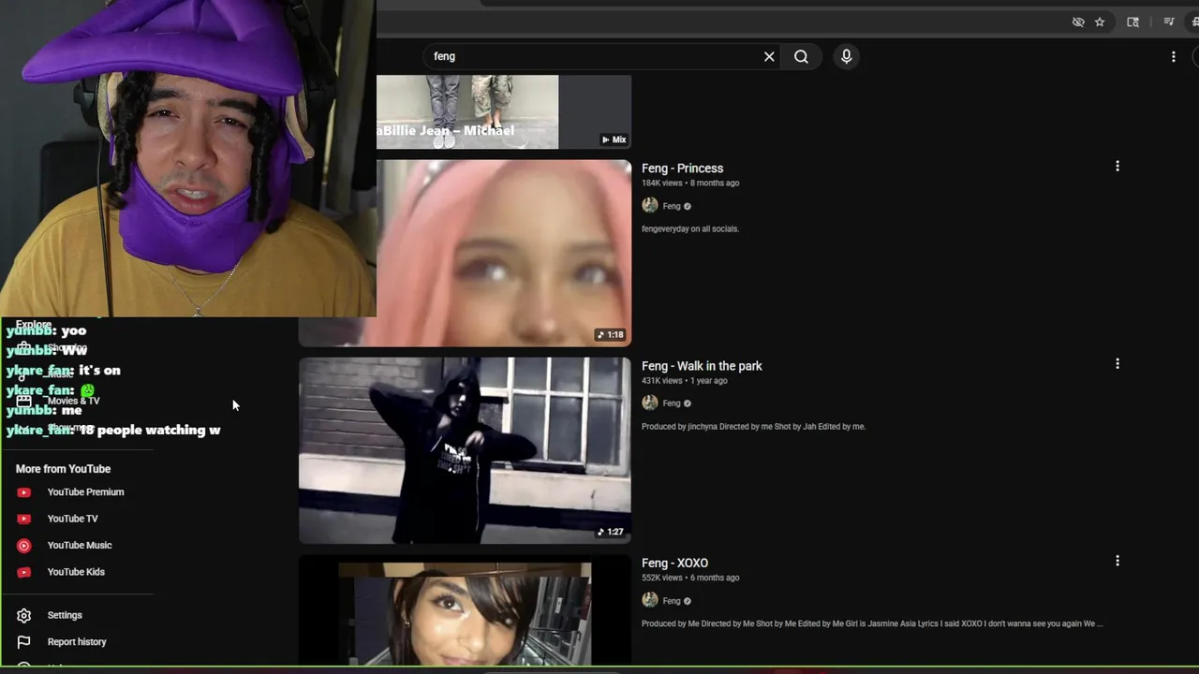
Task: Select 'fengeveryday on all socials.' description text
Action: tap(690, 228)
